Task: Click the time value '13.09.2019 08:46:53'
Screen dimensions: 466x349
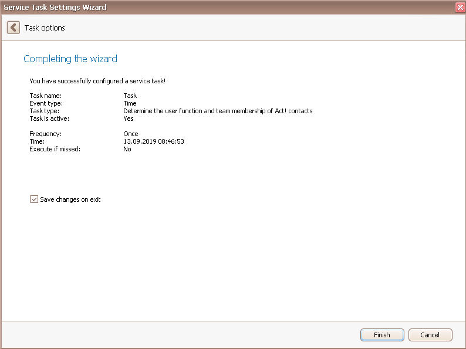Action: [x=154, y=141]
